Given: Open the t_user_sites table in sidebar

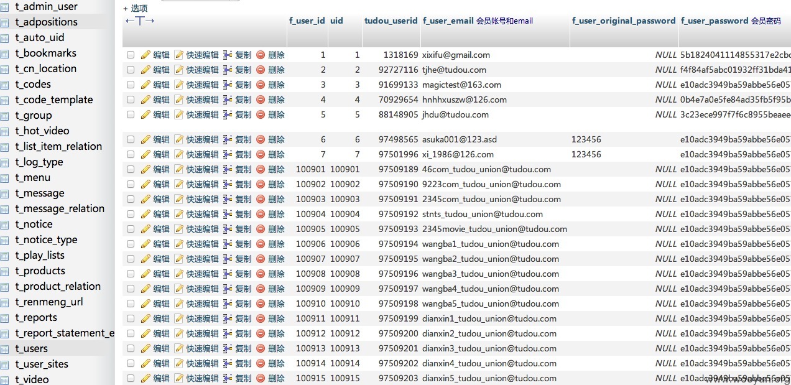Looking at the screenshot, I should click(42, 364).
